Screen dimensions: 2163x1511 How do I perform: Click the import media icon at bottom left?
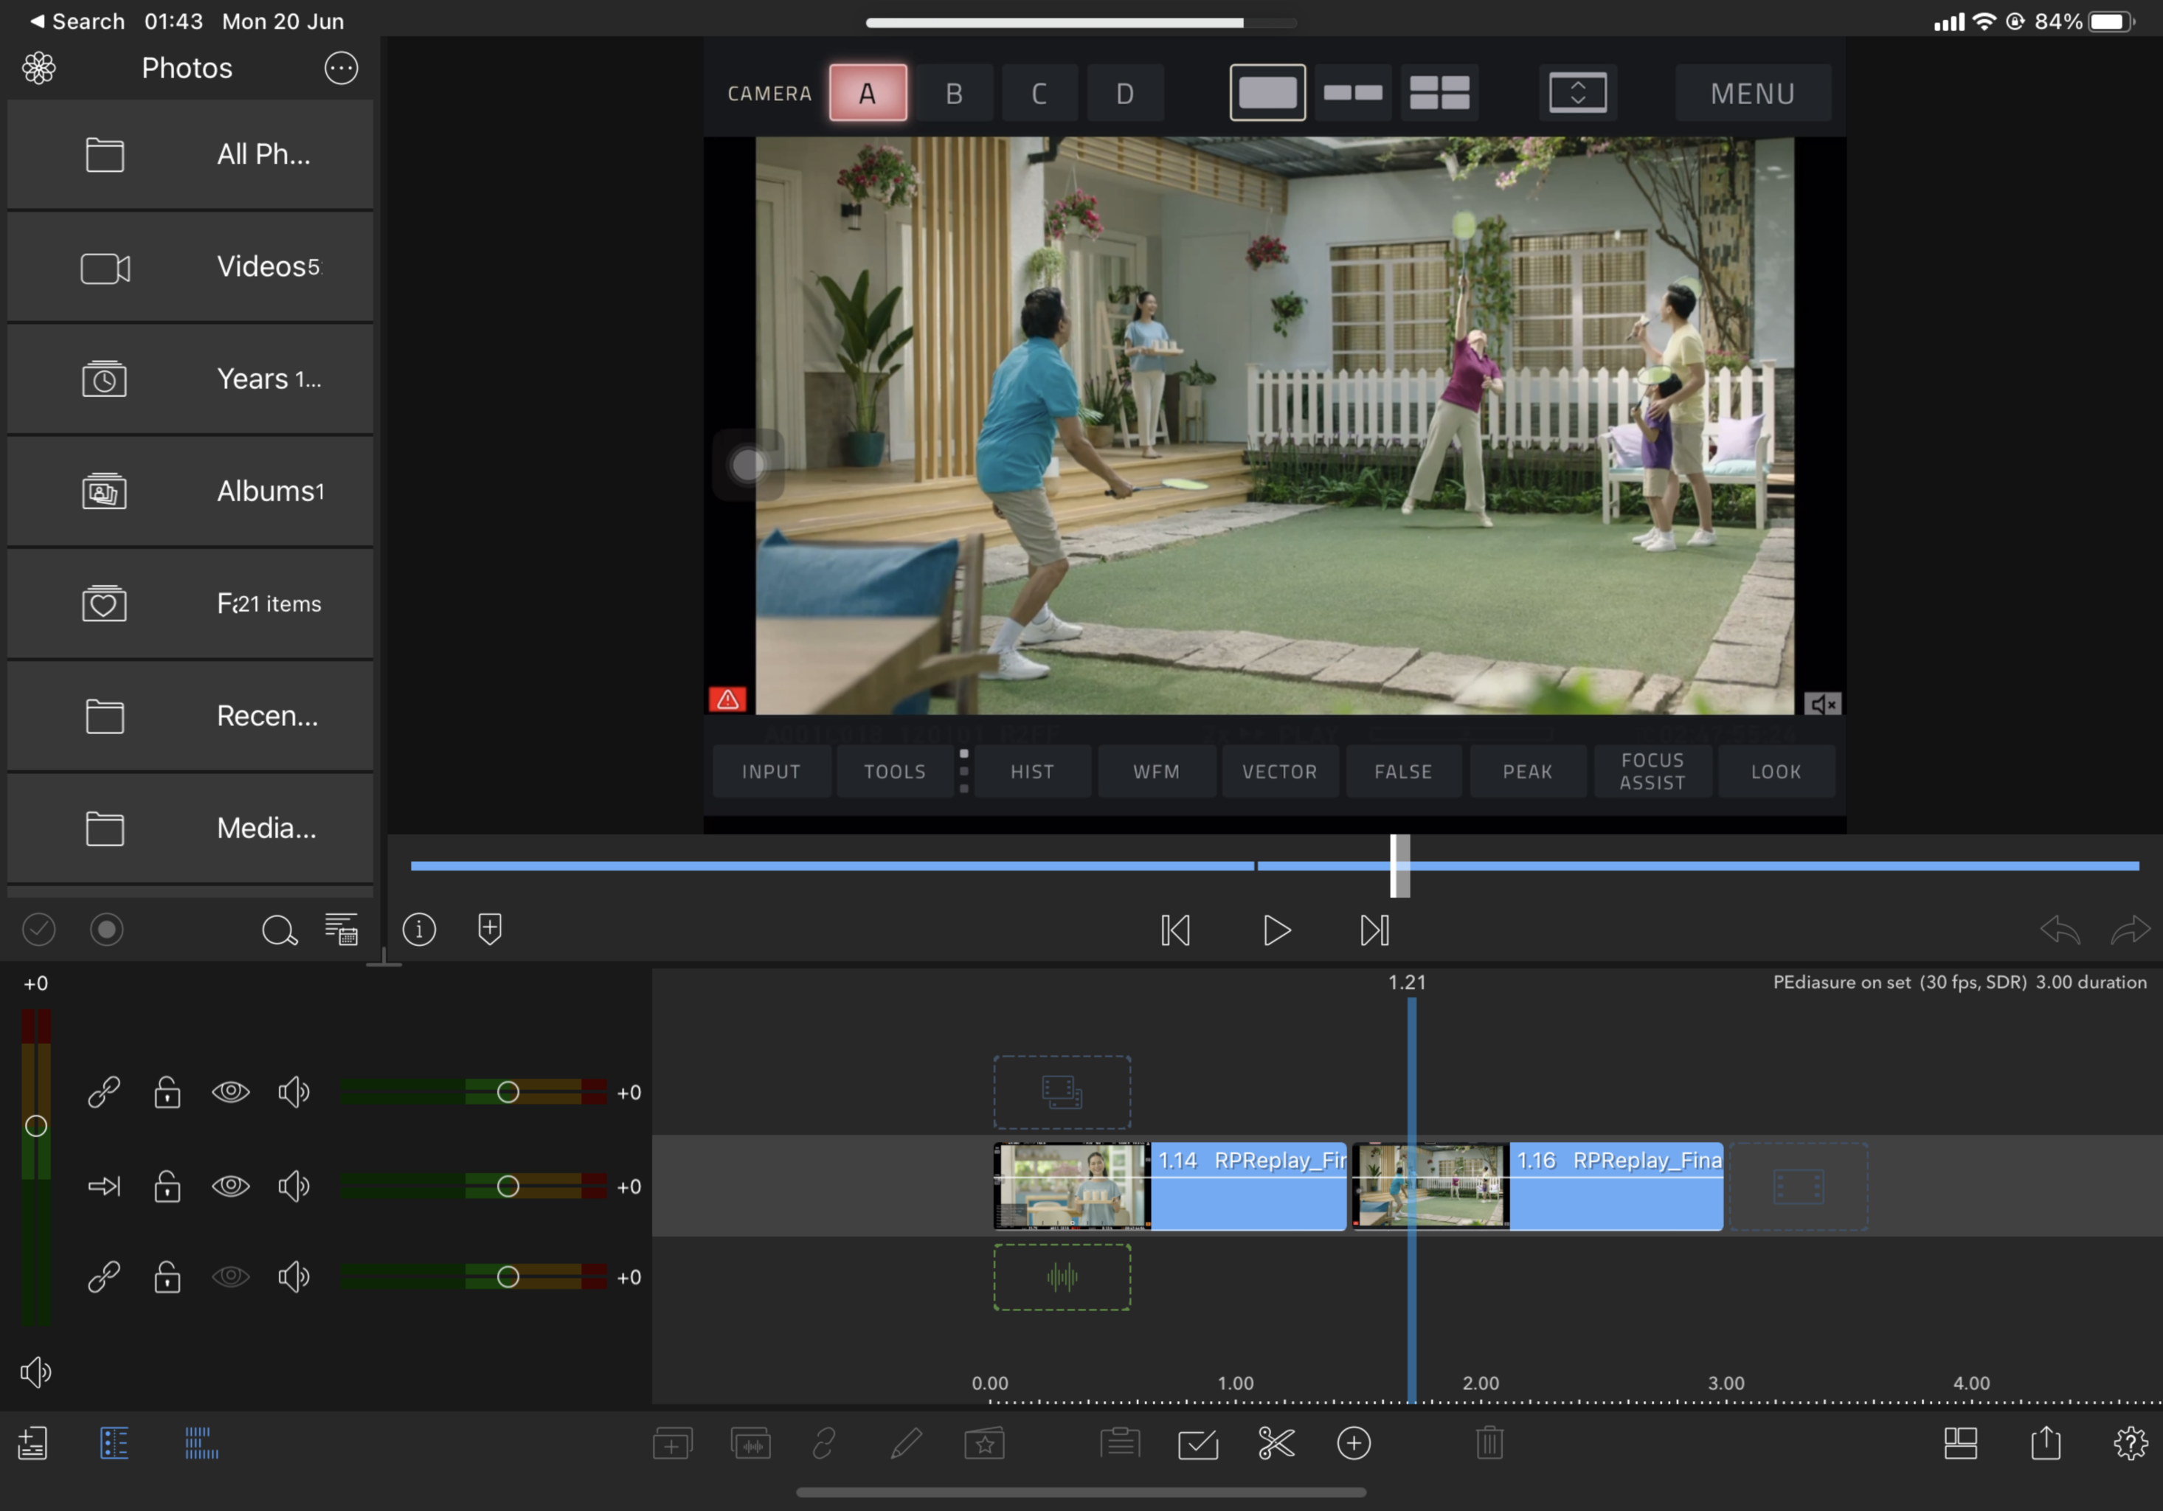click(x=32, y=1443)
